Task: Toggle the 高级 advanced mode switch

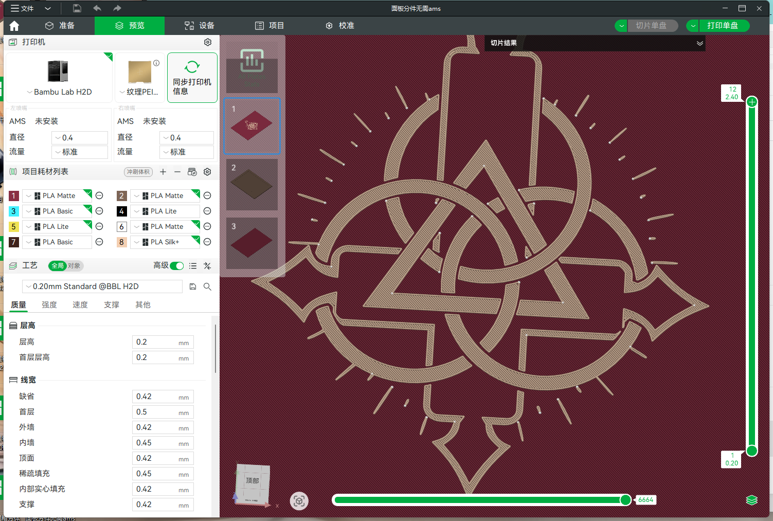Action: point(176,266)
